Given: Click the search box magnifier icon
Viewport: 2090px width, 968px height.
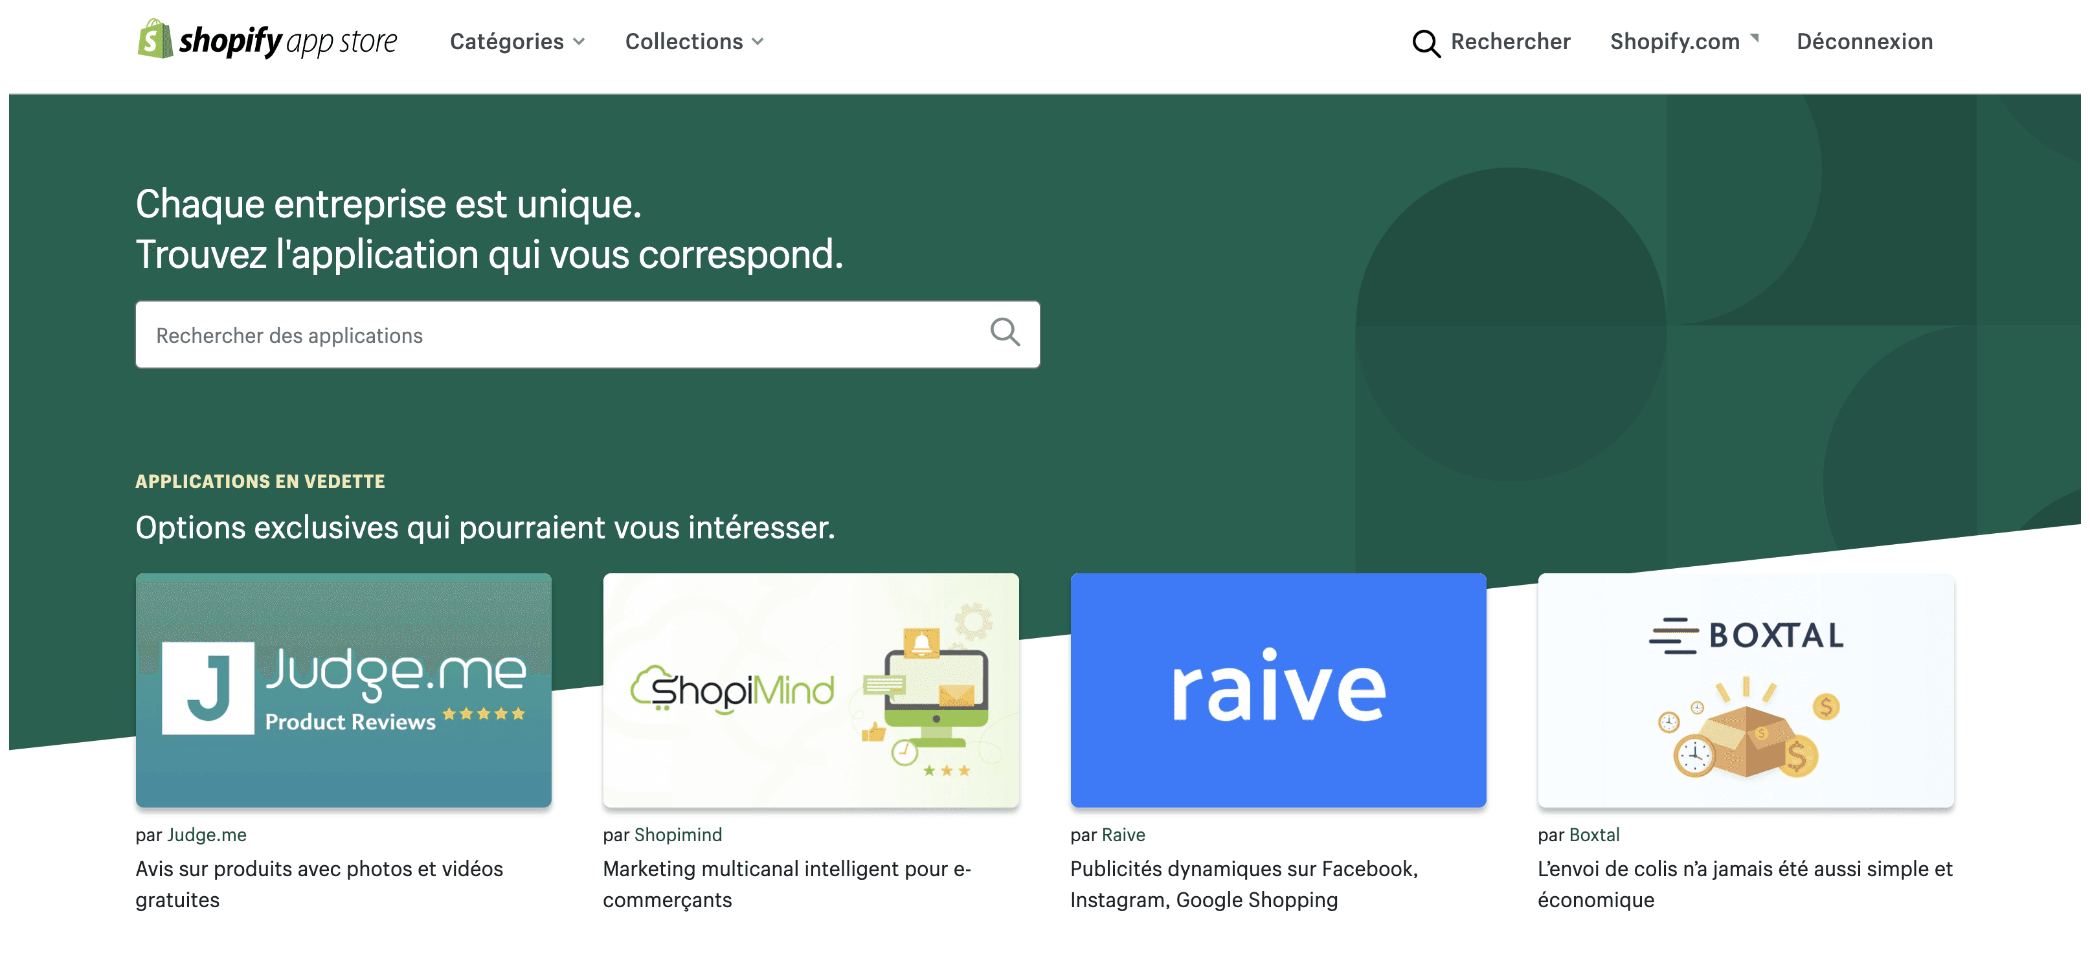Looking at the screenshot, I should point(1004,333).
